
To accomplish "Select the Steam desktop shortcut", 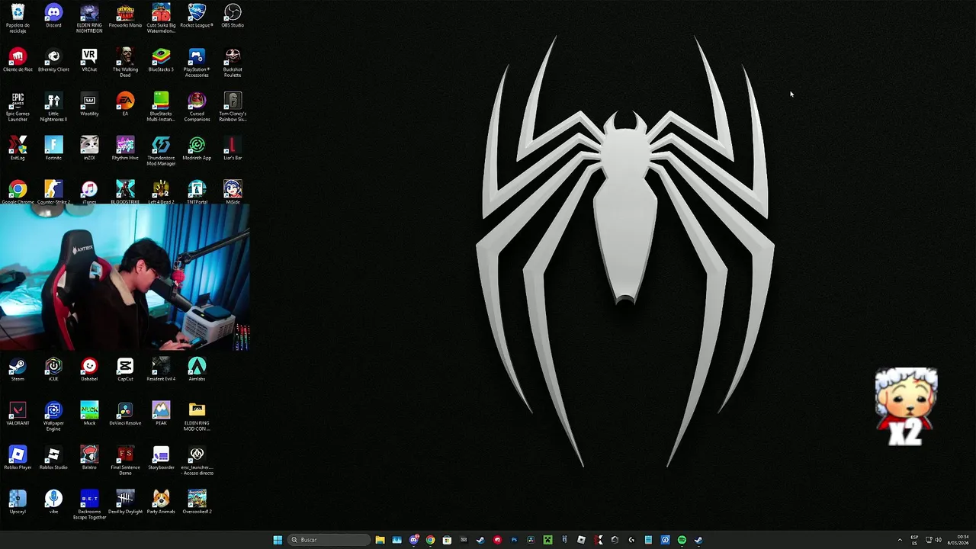I will click(x=18, y=370).
